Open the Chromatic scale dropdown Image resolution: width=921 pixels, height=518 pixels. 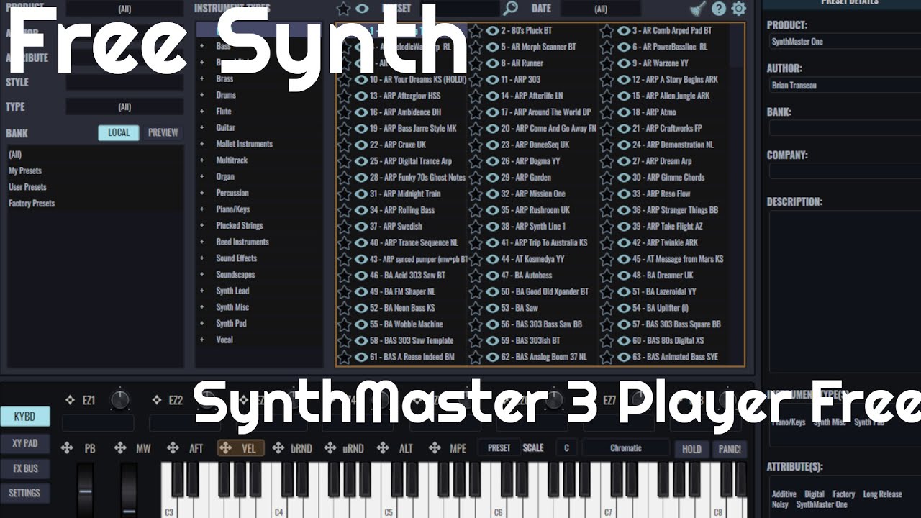pos(626,447)
